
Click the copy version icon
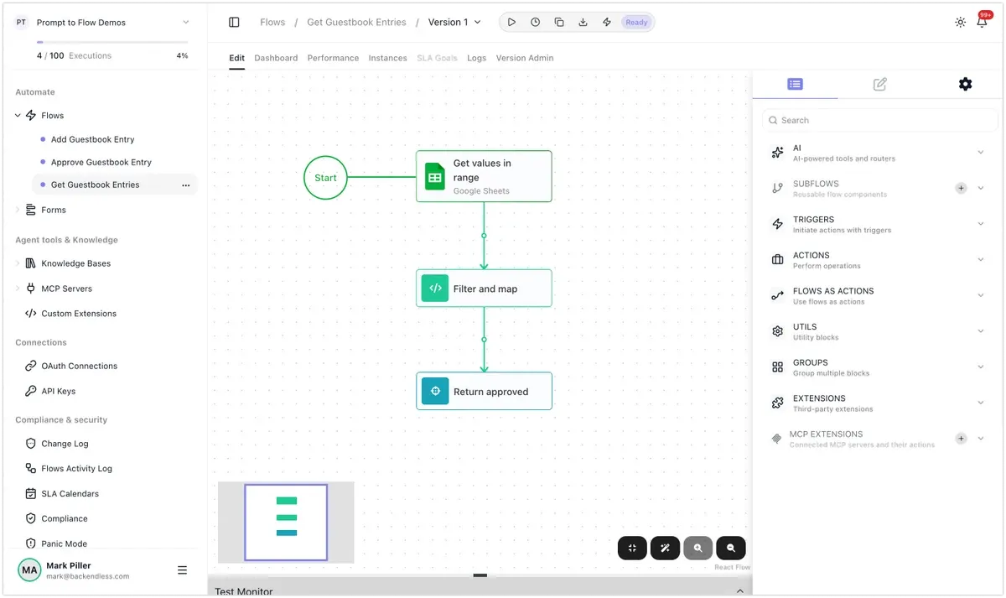click(x=559, y=23)
